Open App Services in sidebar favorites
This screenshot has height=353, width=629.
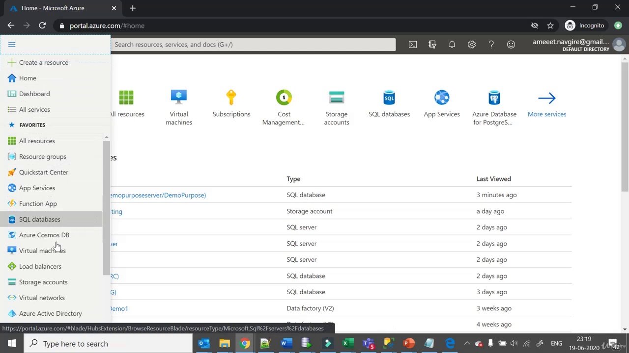(37, 188)
